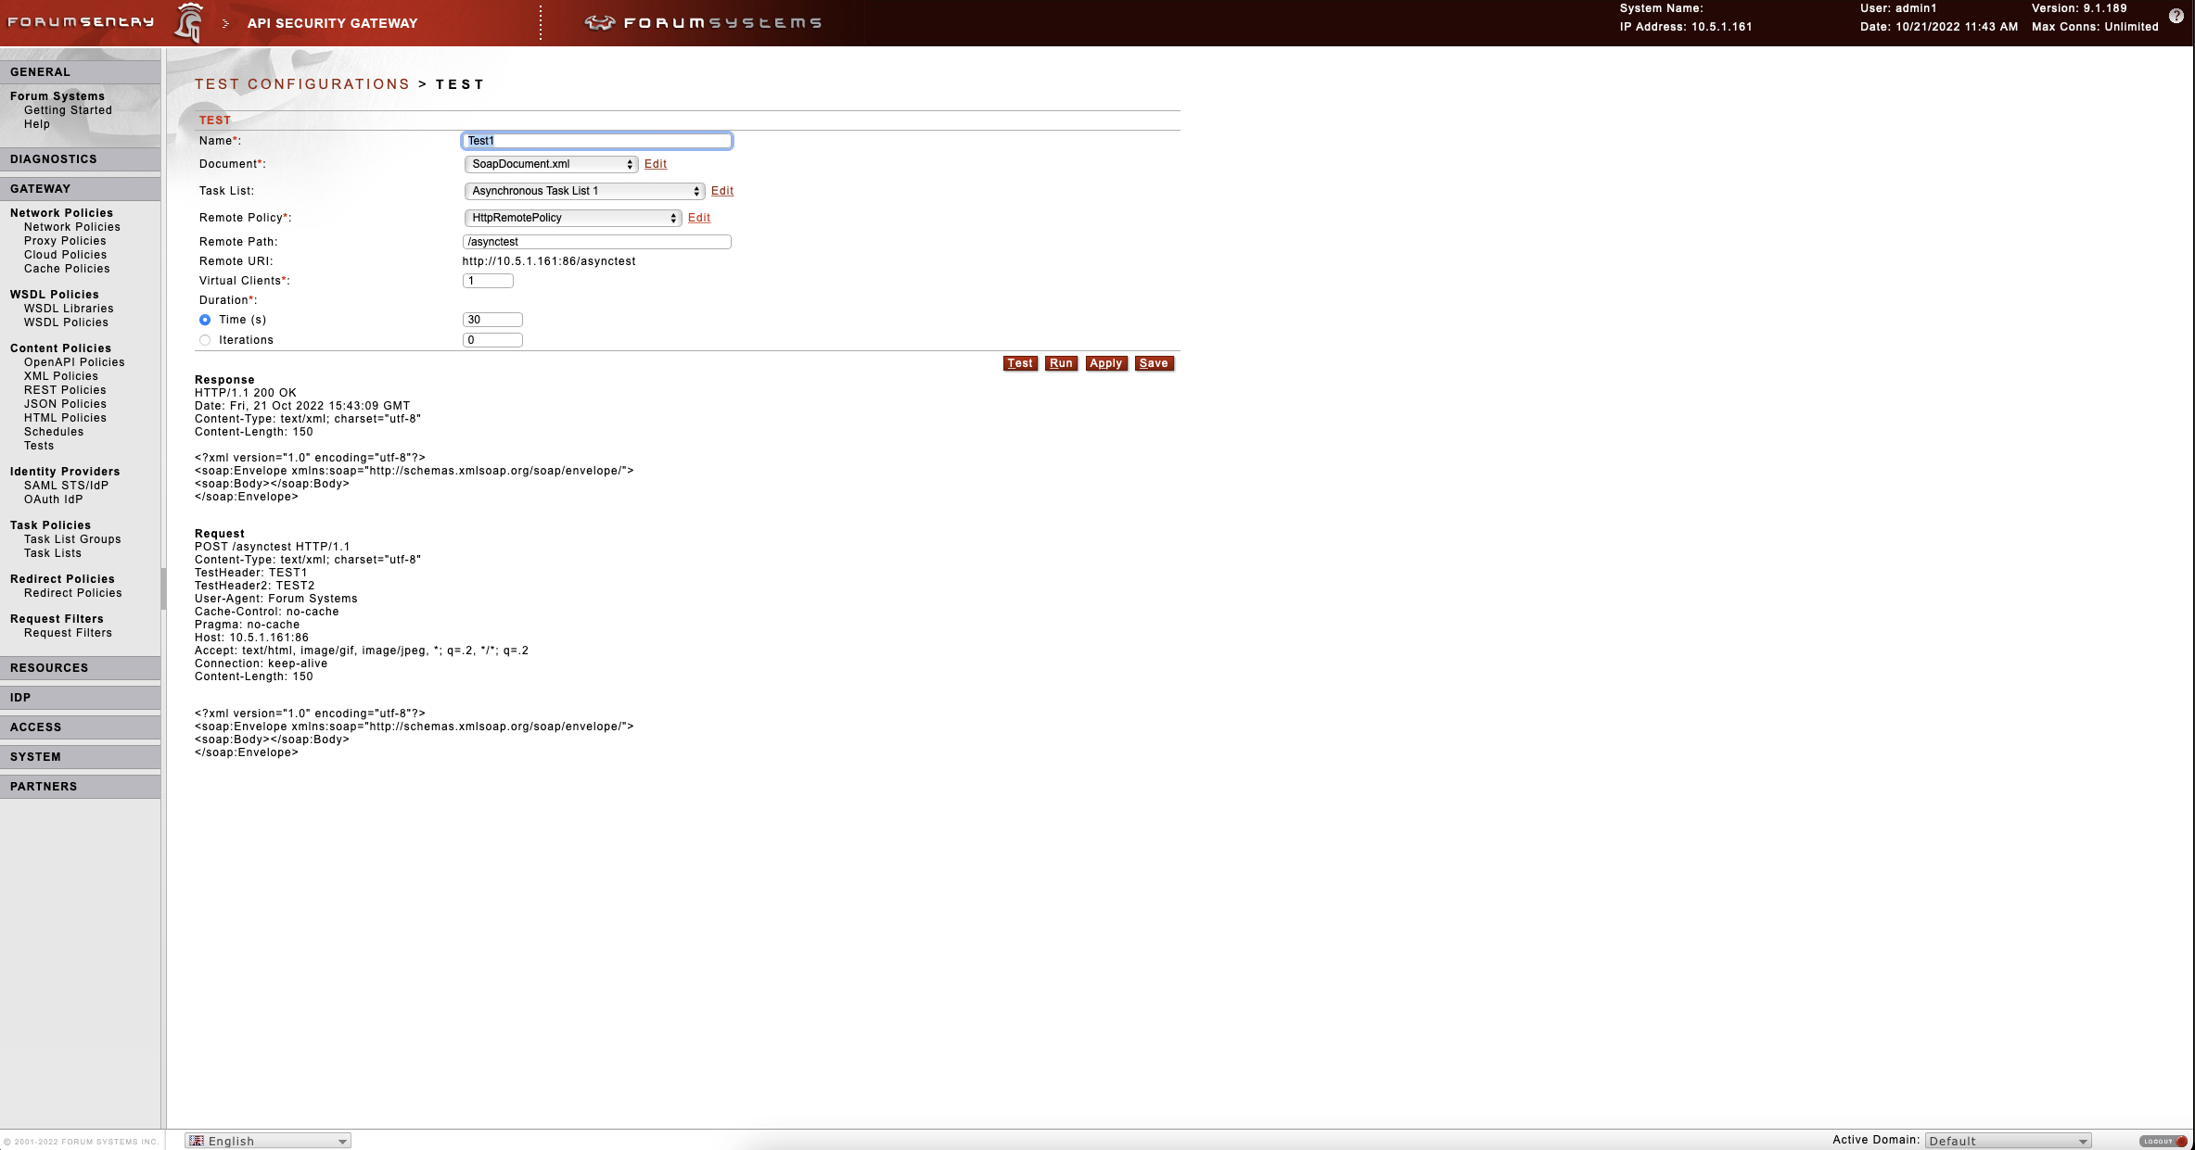Click the Forum Sentry helmet logo icon
The height and width of the screenshot is (1150, 2195).
point(189,22)
